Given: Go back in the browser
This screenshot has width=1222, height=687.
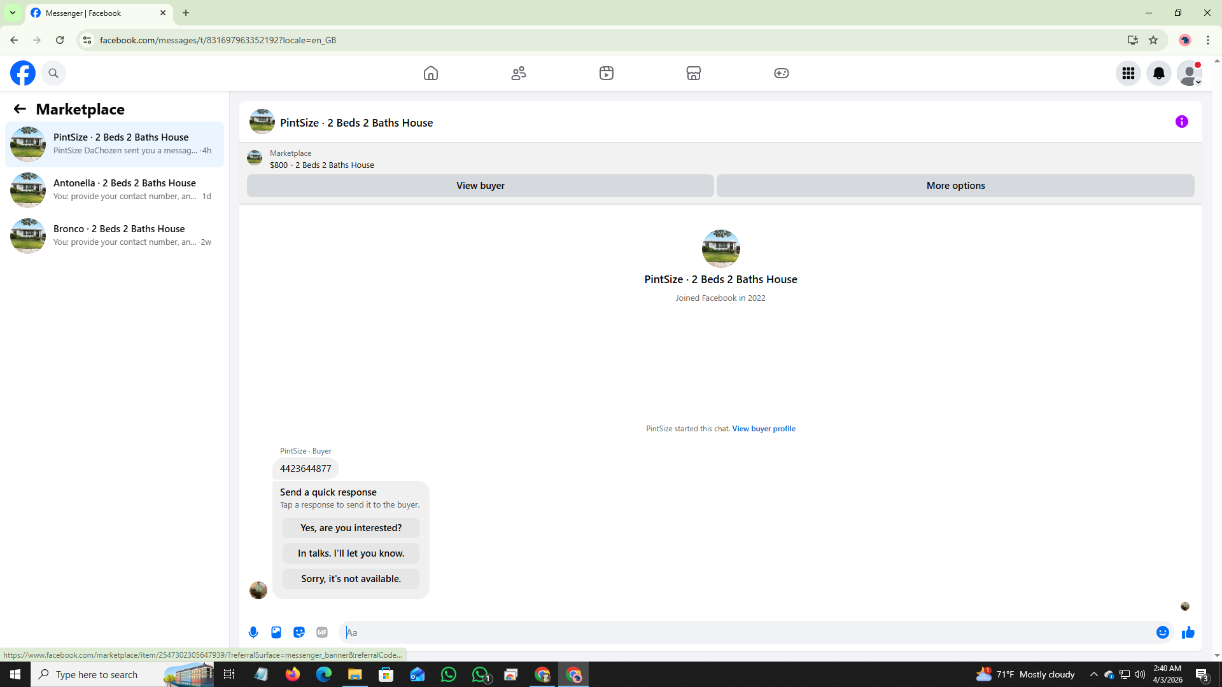Looking at the screenshot, I should coord(14,40).
